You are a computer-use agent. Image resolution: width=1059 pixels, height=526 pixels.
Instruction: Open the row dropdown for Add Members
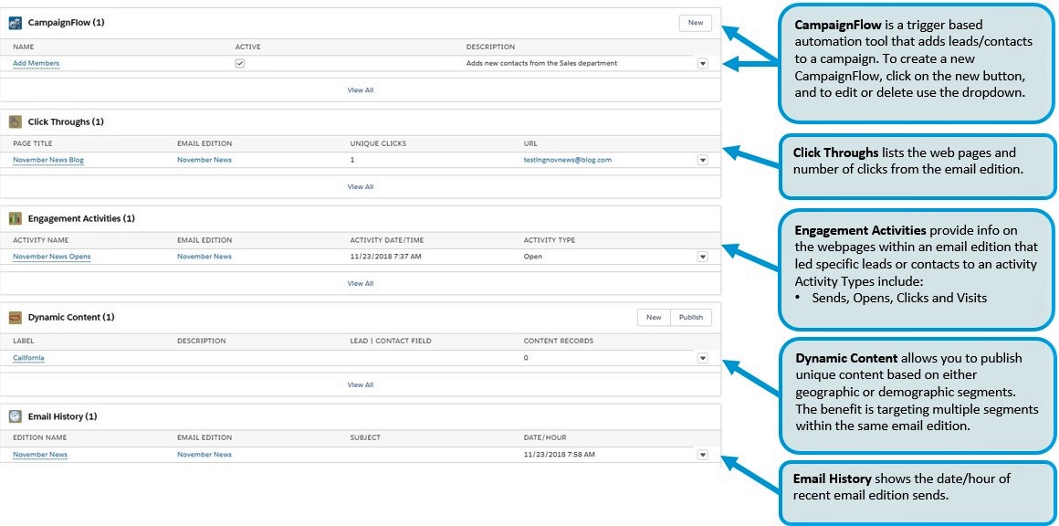(702, 64)
